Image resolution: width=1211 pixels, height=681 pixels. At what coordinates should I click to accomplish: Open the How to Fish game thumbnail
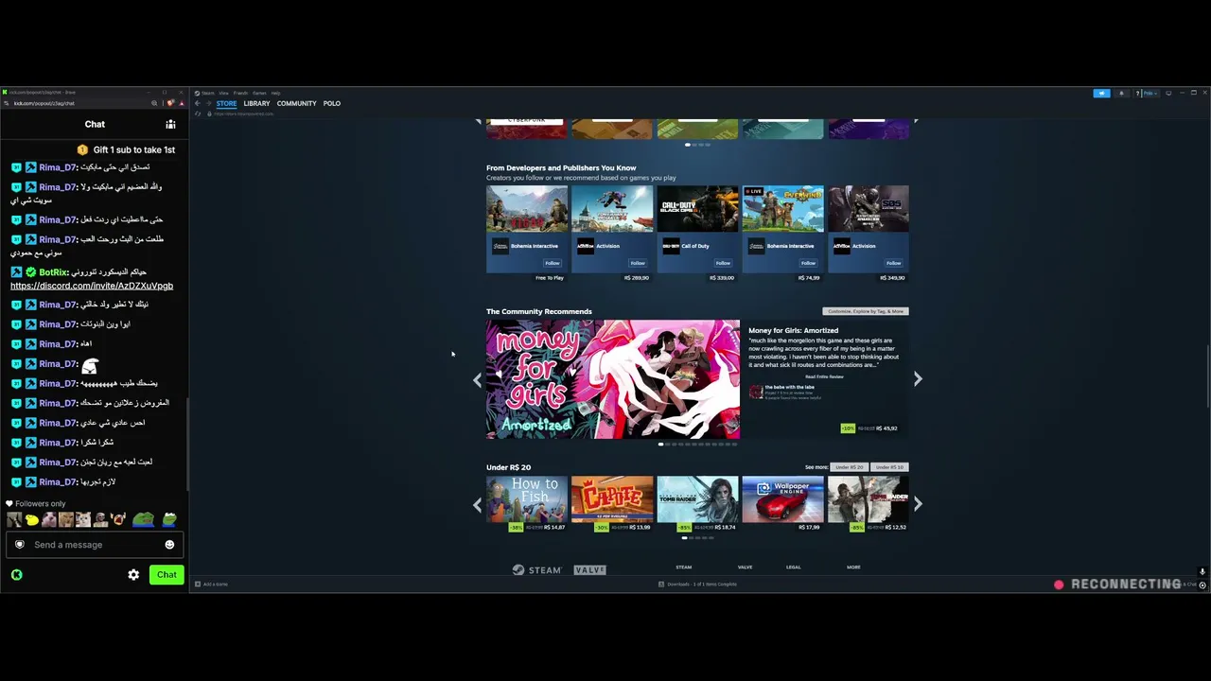527,499
